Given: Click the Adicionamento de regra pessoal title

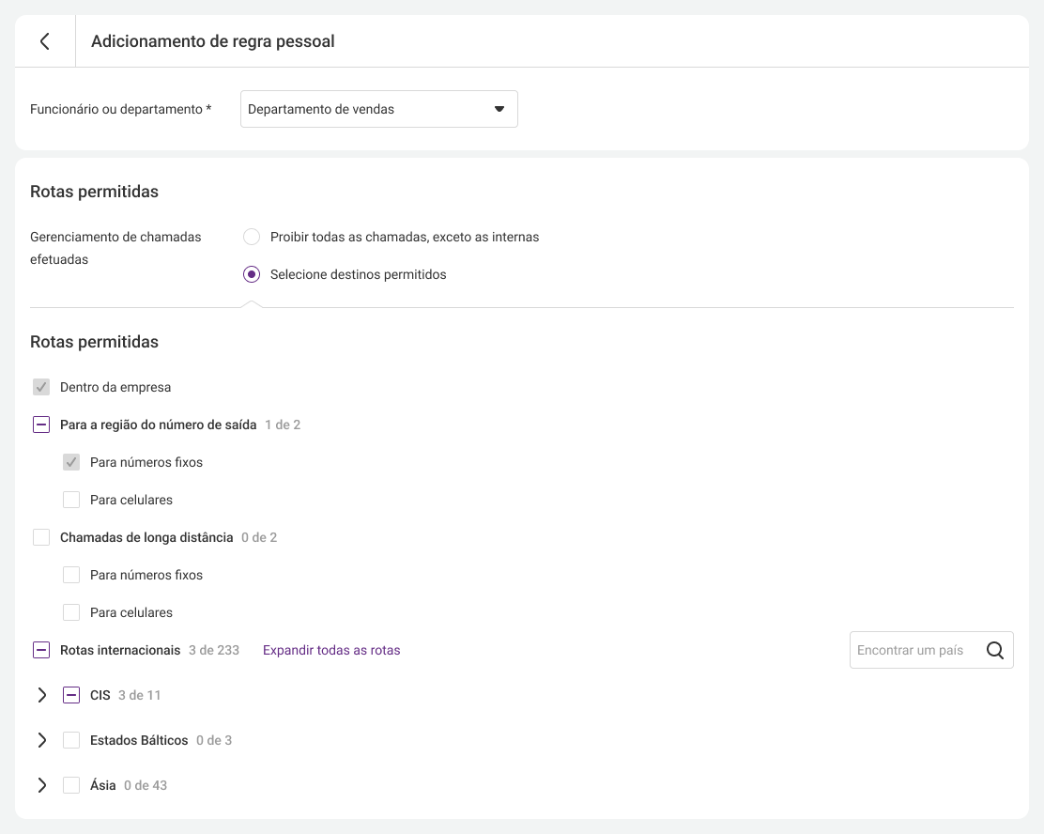Looking at the screenshot, I should (x=213, y=41).
